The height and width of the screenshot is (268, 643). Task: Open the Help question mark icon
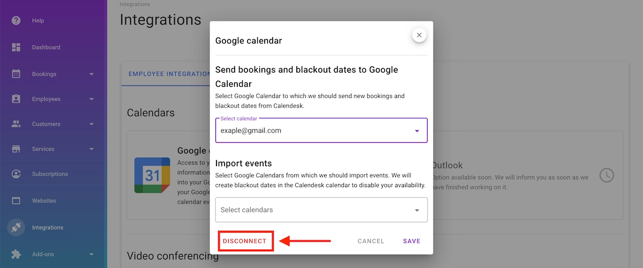[16, 20]
